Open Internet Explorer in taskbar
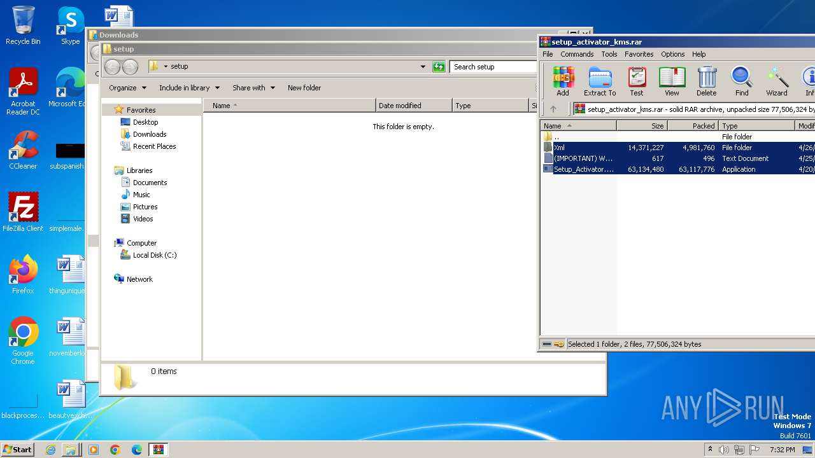The image size is (815, 458). [x=50, y=450]
